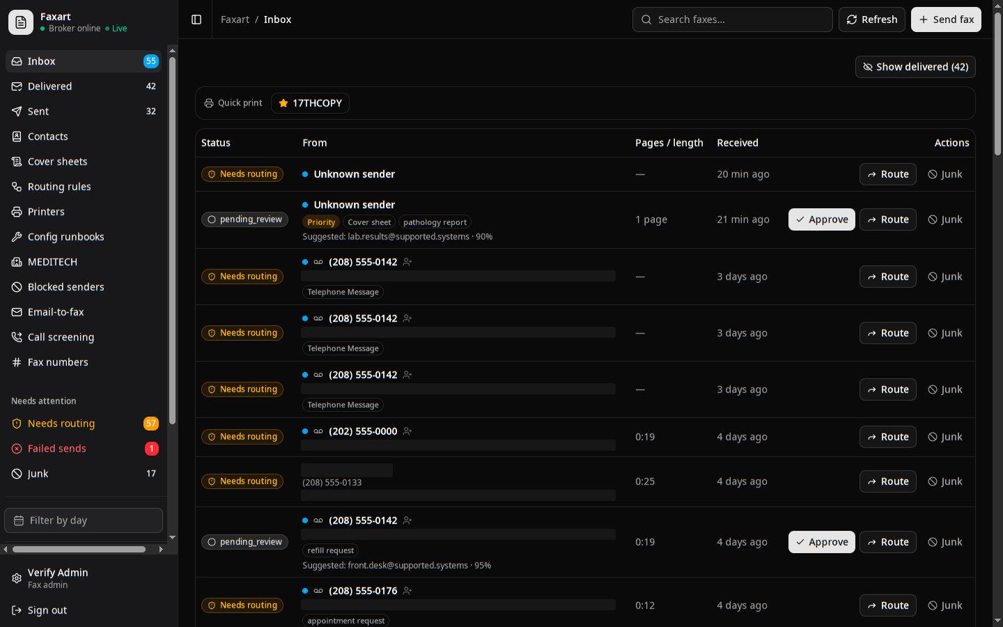Click the Search faxes field
The height and width of the screenshot is (627, 1003).
coord(733,20)
